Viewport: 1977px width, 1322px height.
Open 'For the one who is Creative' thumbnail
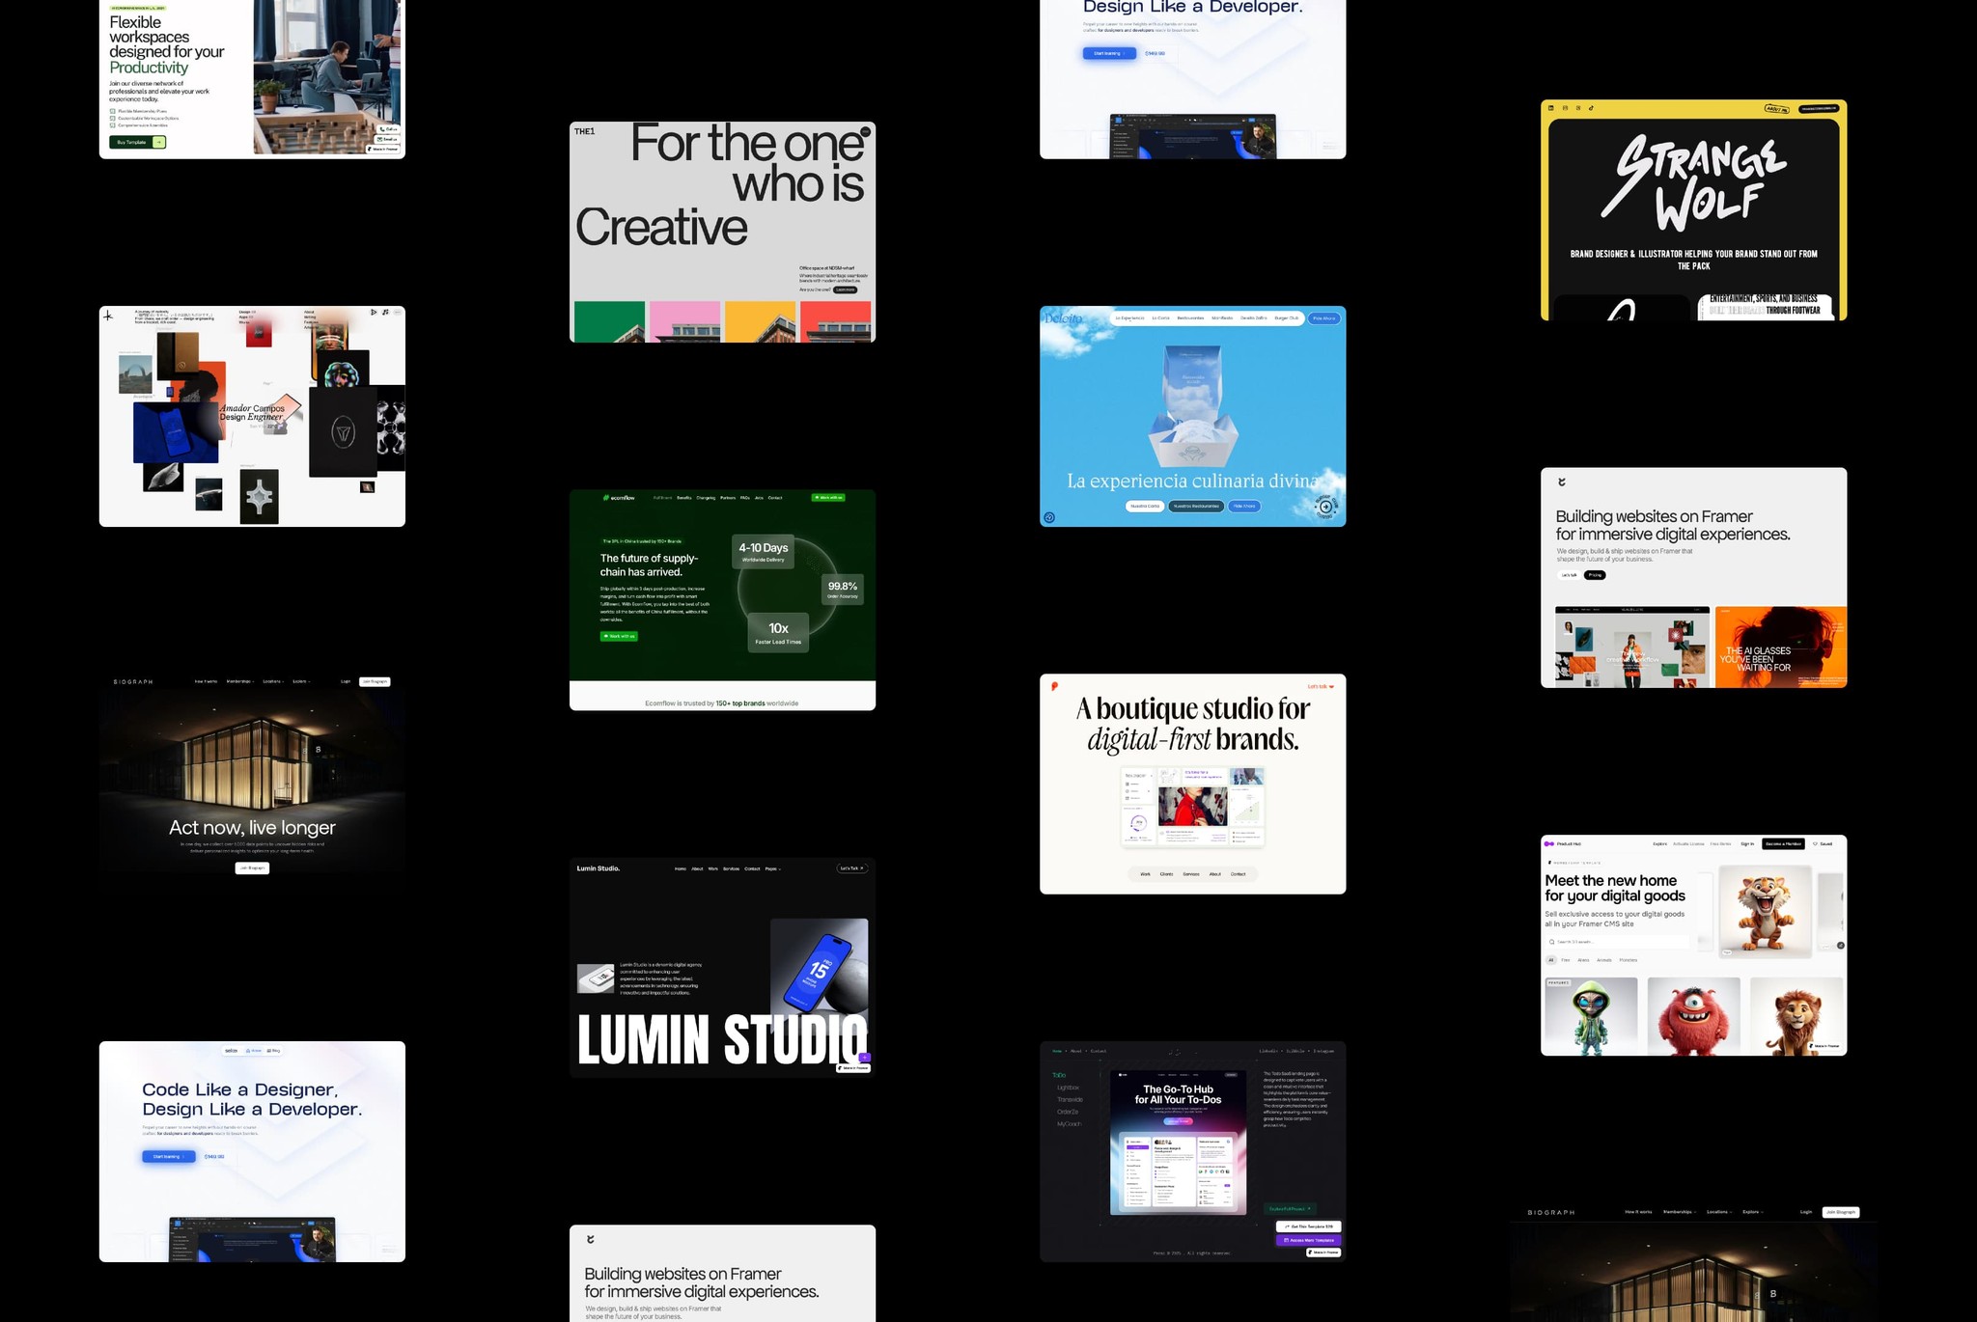[722, 232]
